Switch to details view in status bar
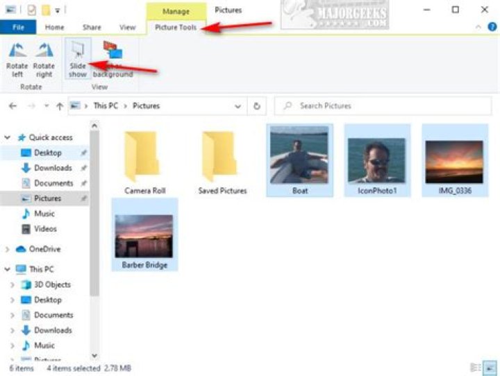Image resolution: width=500 pixels, height=376 pixels. click(x=476, y=367)
